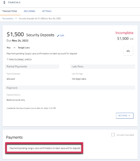
Task: Click the Transactions breadcrumb link
Action: tap(8, 18)
